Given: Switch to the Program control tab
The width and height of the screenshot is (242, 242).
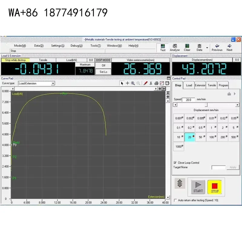Looking at the screenshot, I should (x=223, y=85).
